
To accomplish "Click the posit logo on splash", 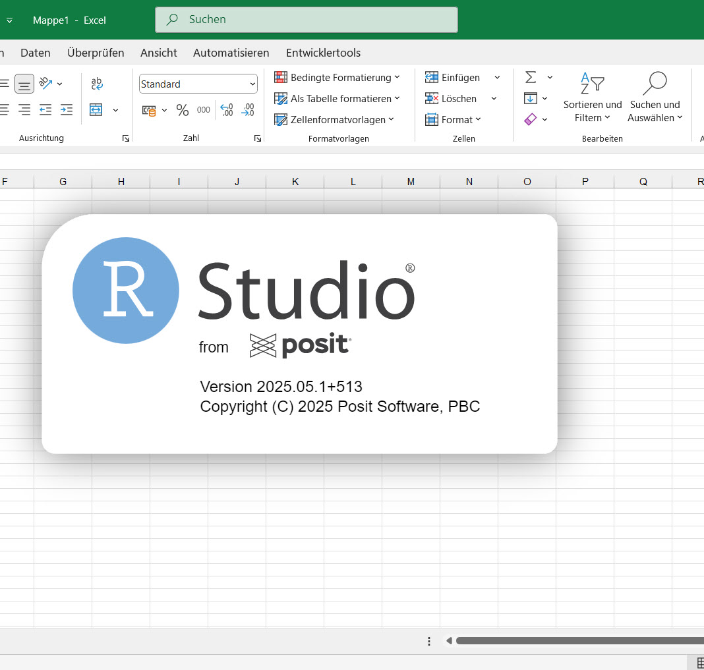I will click(x=301, y=346).
